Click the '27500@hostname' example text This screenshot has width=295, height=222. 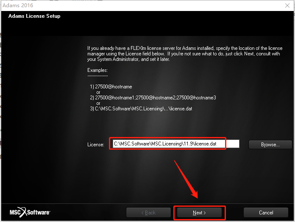(x=113, y=87)
